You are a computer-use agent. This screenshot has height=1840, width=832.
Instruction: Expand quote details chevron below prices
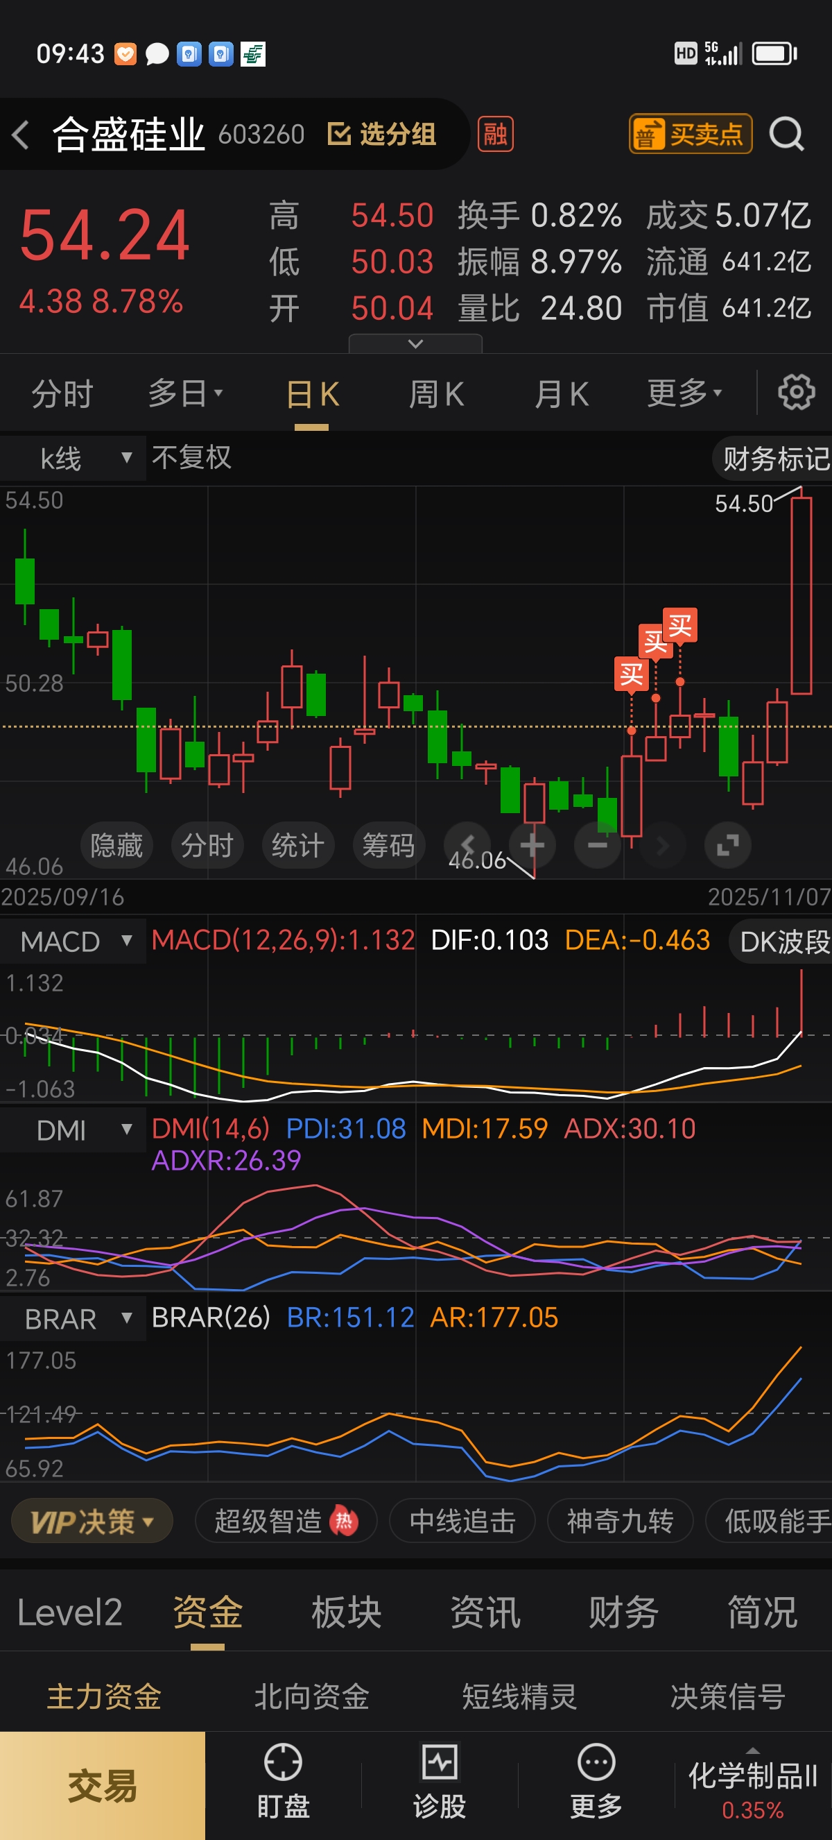415,343
